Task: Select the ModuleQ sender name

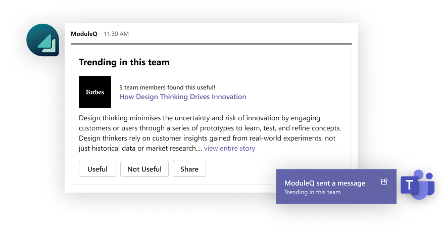Action: (x=84, y=34)
